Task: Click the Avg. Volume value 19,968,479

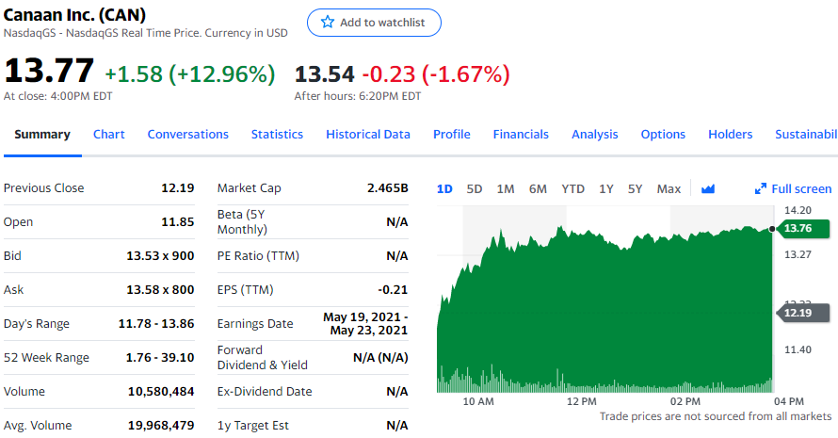Action: tap(161, 425)
